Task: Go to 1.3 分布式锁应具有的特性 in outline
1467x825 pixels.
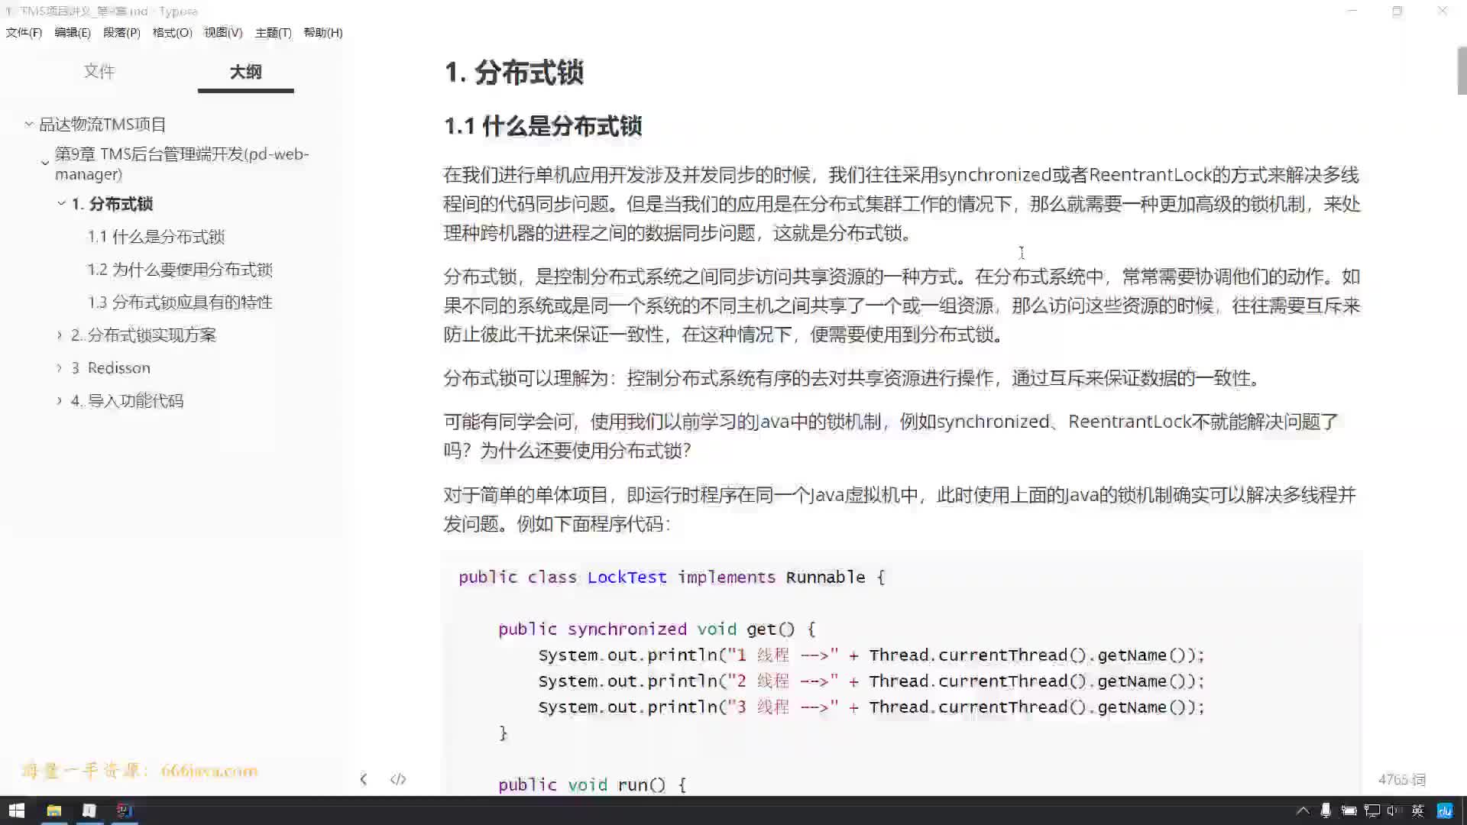Action: click(180, 302)
